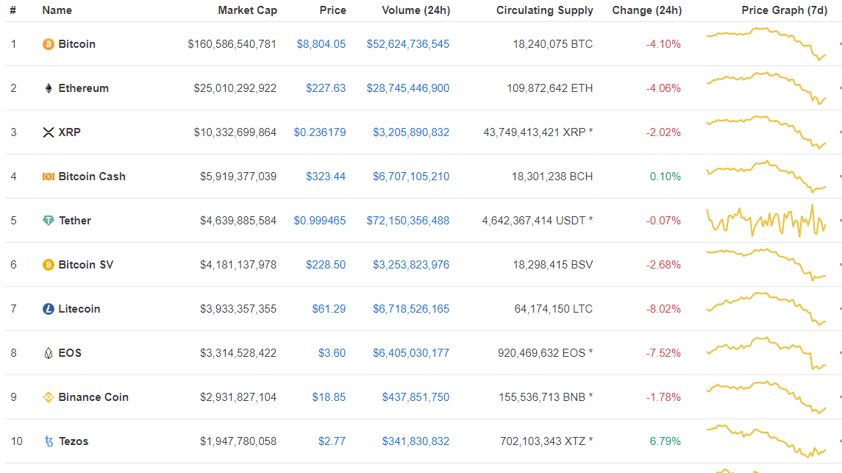Click the Bitcoin Cash logo icon
842x473 pixels.
tap(49, 177)
